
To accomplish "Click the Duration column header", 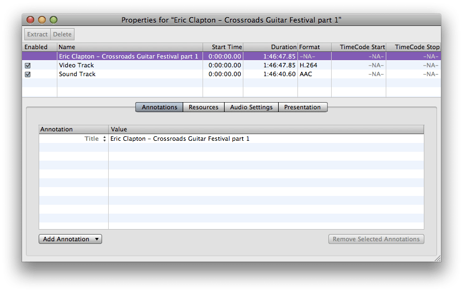I will click(x=270, y=47).
